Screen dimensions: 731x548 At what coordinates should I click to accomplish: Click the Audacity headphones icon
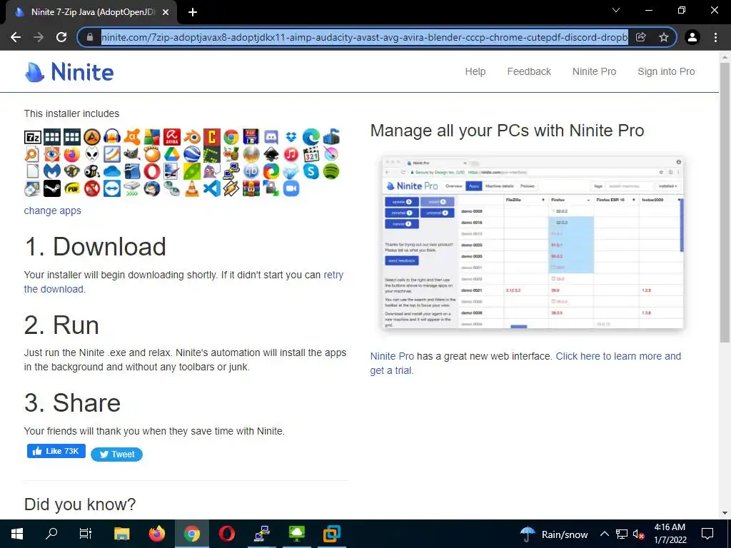point(112,137)
